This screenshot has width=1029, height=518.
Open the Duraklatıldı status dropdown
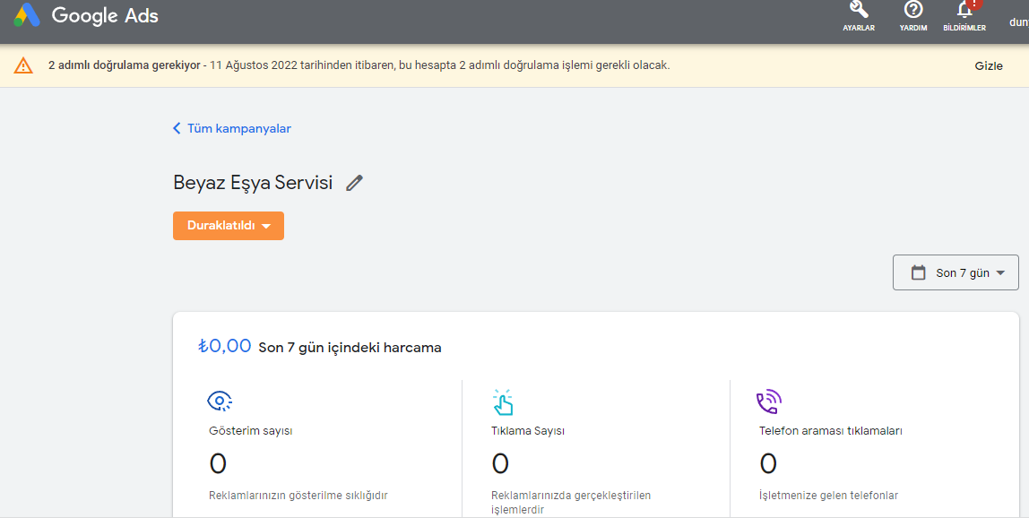coord(229,226)
